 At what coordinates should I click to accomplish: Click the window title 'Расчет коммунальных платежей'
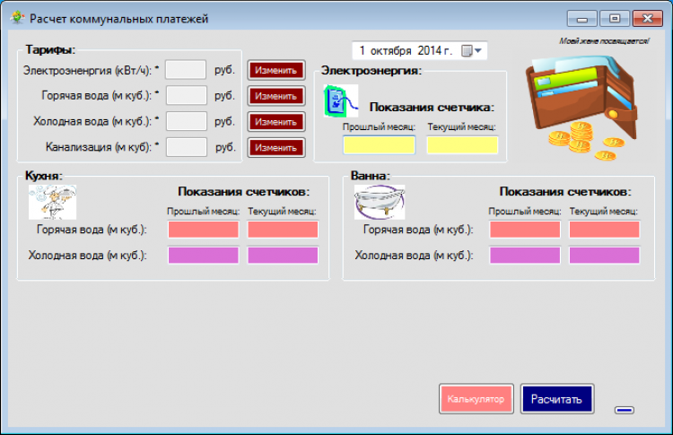click(x=118, y=19)
